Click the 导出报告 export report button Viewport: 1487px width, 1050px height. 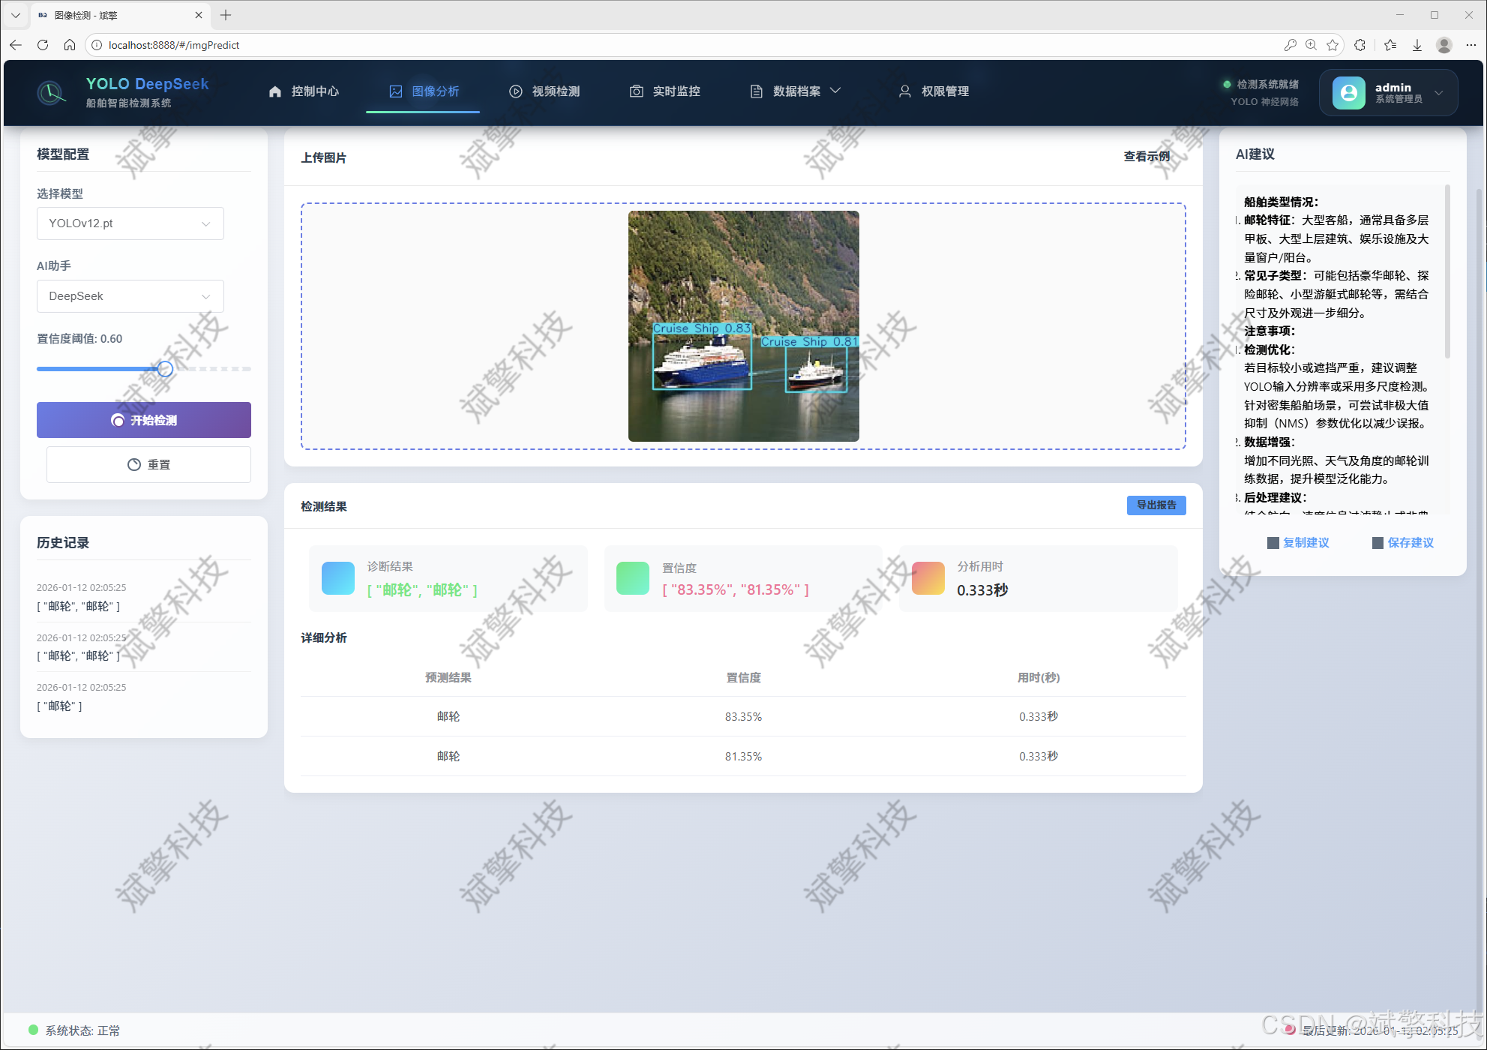click(1156, 505)
